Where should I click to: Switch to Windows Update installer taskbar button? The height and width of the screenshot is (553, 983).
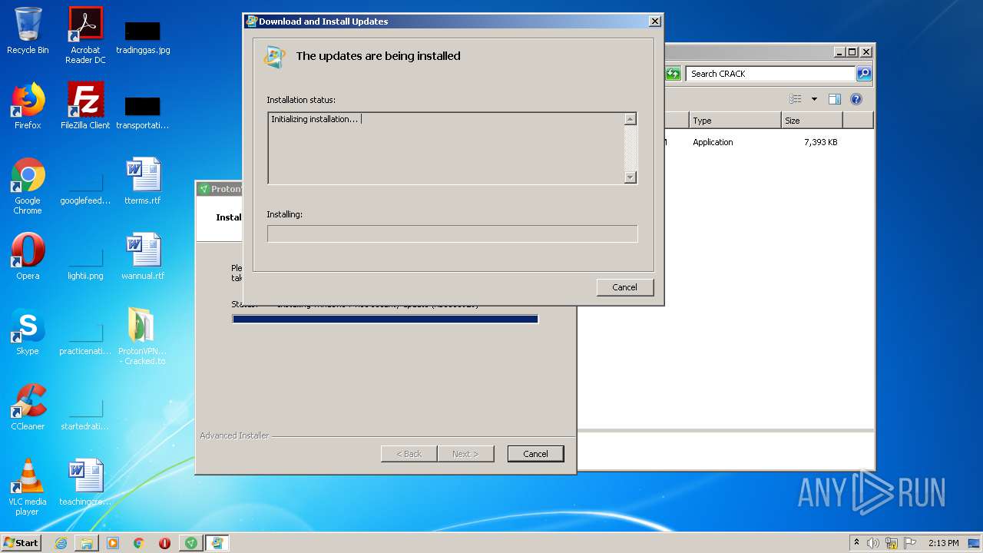tap(217, 543)
